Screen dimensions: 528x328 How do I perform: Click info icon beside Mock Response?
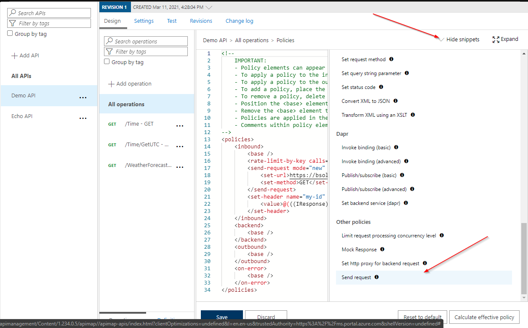click(x=382, y=249)
